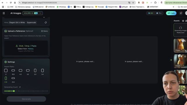This screenshot has width=187, height=105.
Task: Click the site info icon in address bar
Action: [20, 3]
